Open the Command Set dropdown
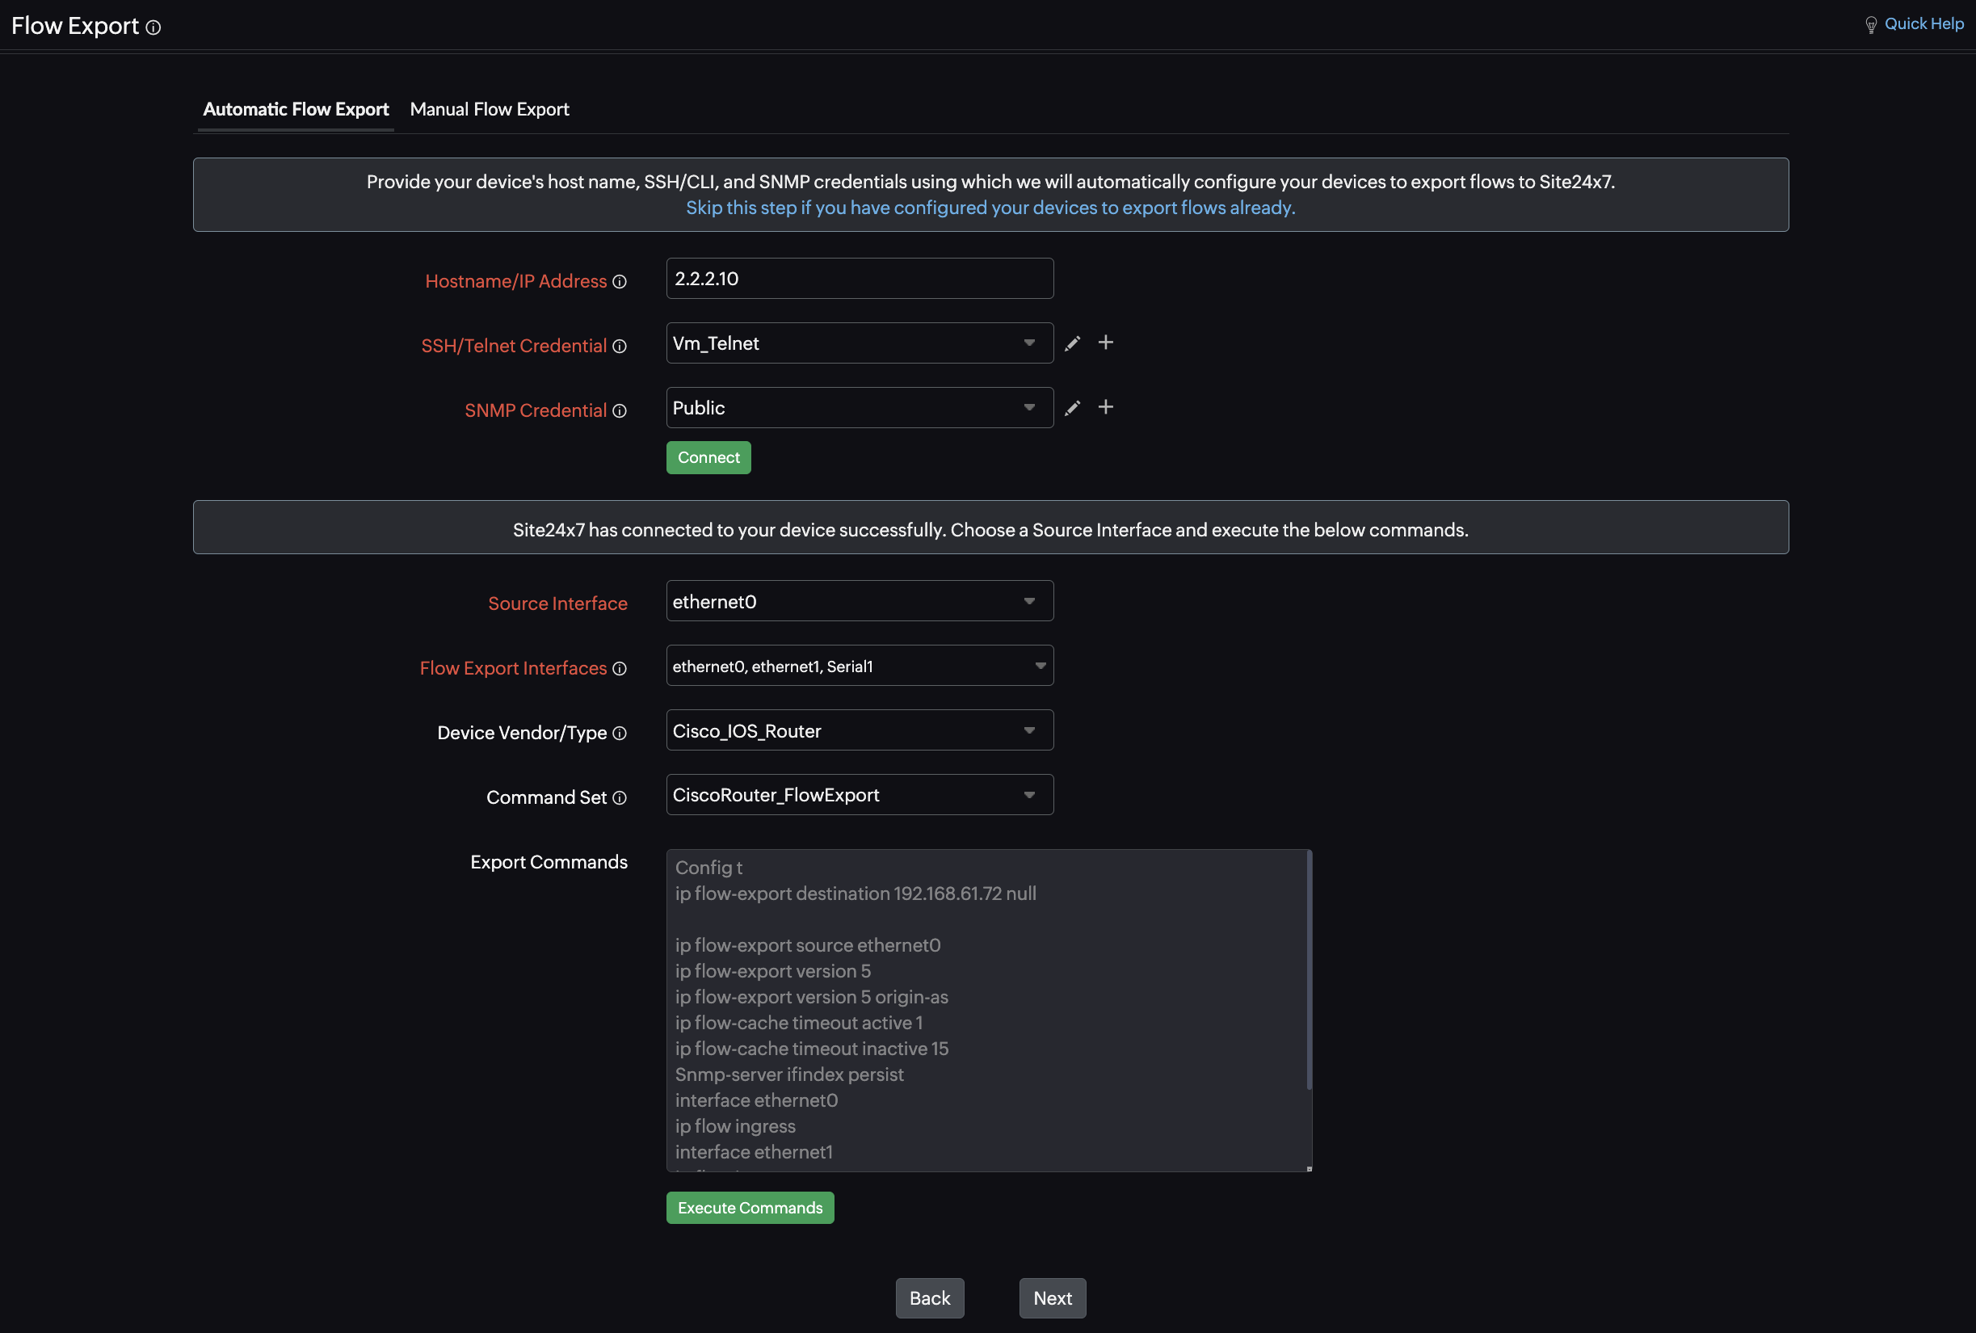 [x=860, y=795]
